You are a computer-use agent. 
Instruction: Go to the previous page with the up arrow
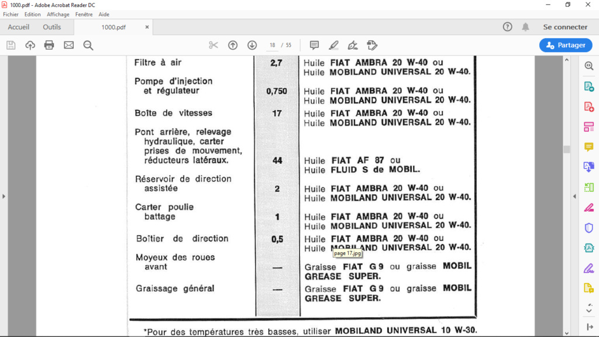(x=233, y=45)
